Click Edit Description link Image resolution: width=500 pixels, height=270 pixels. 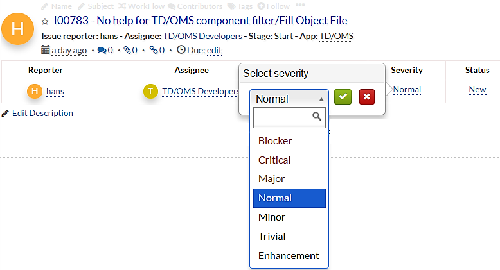(x=42, y=114)
